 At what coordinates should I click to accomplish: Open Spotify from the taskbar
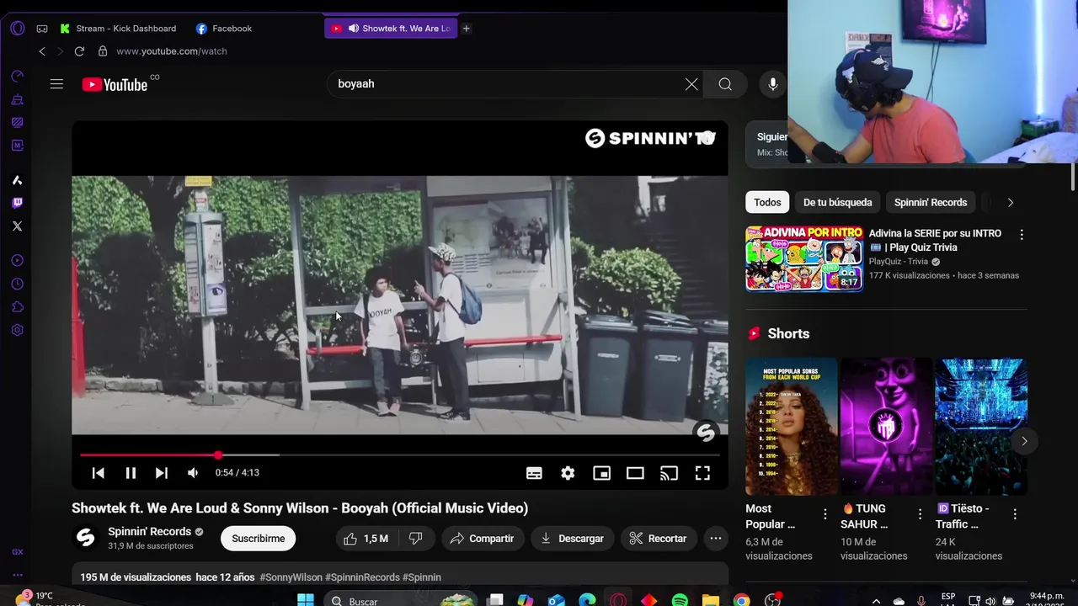pos(680,601)
